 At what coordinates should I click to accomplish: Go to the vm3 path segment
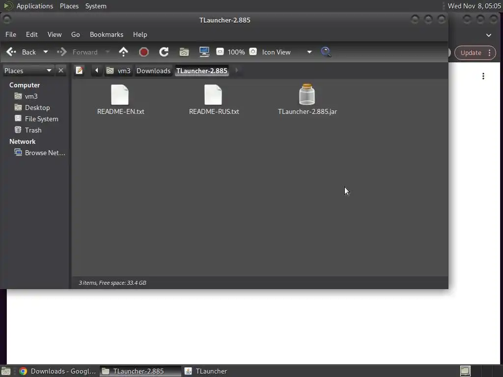click(x=118, y=71)
